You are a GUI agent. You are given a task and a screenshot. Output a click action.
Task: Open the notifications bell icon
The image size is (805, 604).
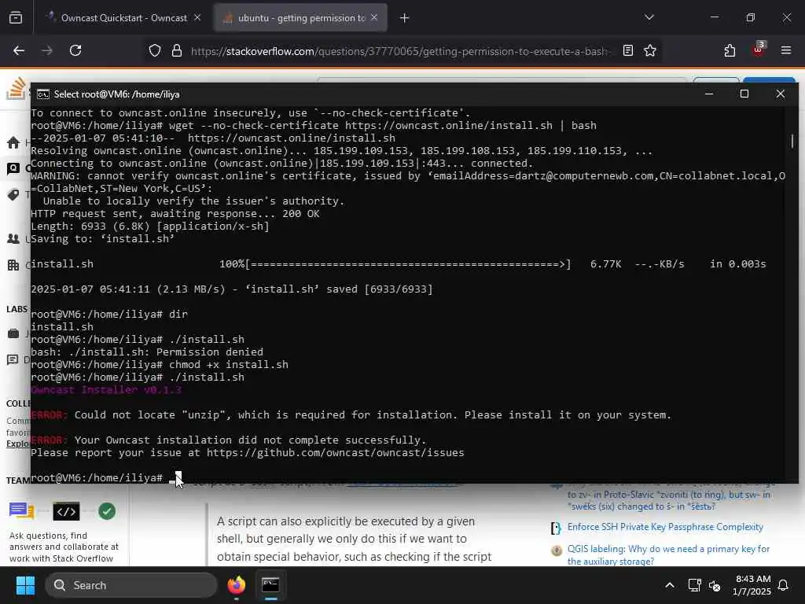point(784,585)
